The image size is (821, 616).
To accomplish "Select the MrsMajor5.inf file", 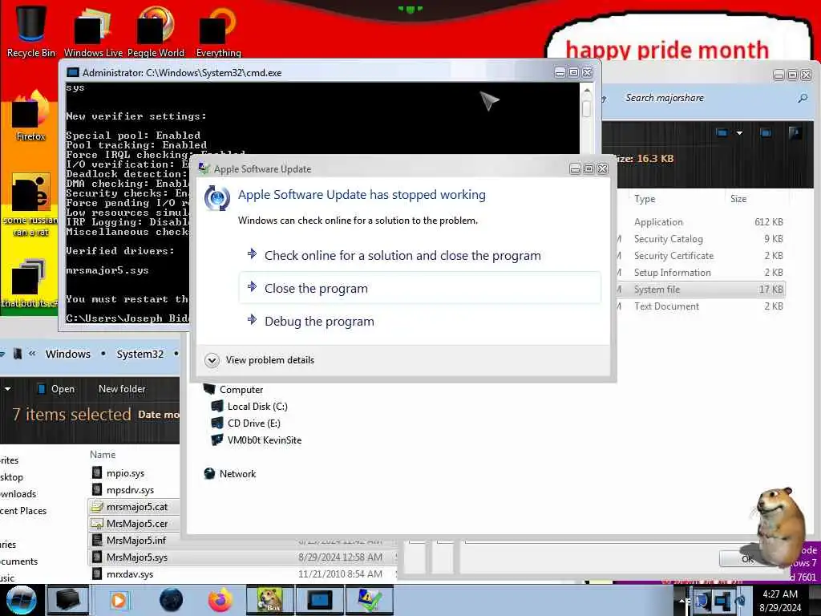I will (135, 540).
